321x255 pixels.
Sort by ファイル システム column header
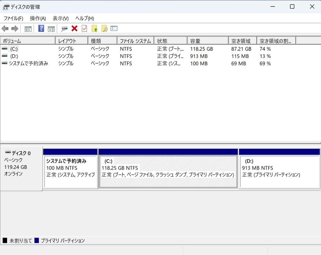[x=136, y=41]
